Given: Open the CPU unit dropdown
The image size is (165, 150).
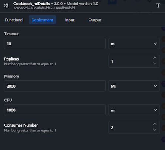Looking at the screenshot, I should click(134, 110).
